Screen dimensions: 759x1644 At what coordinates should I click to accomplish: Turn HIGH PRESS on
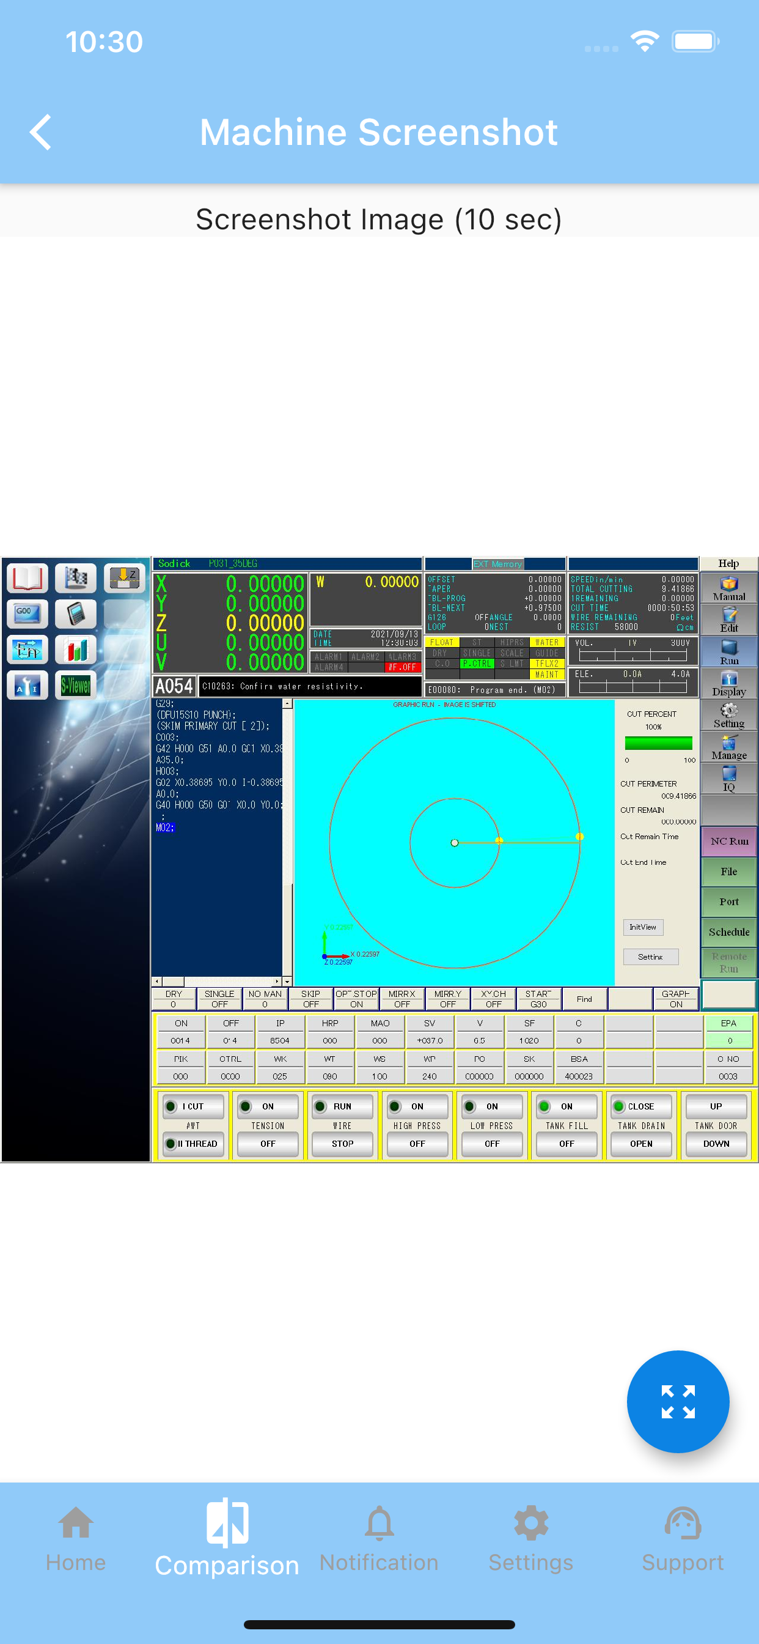pos(417,1106)
